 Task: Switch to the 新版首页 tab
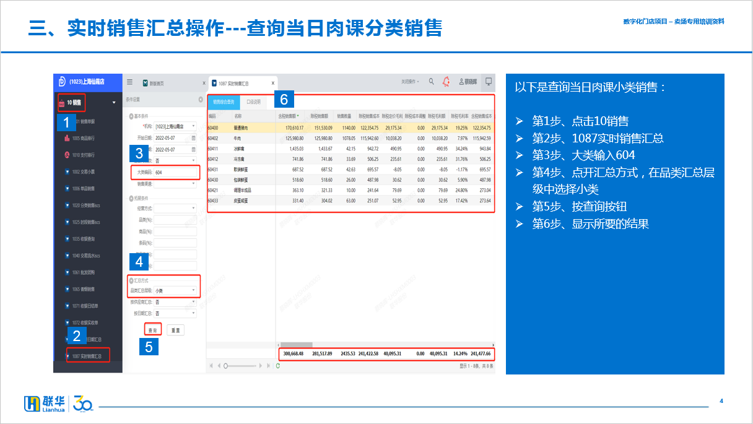pos(157,83)
